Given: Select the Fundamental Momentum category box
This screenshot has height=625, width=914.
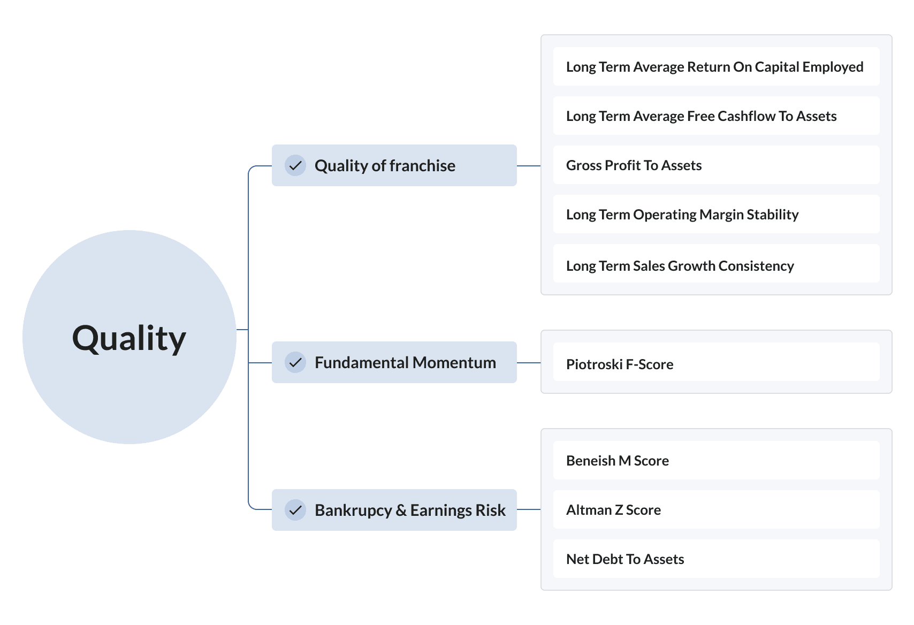Looking at the screenshot, I should tap(394, 362).
